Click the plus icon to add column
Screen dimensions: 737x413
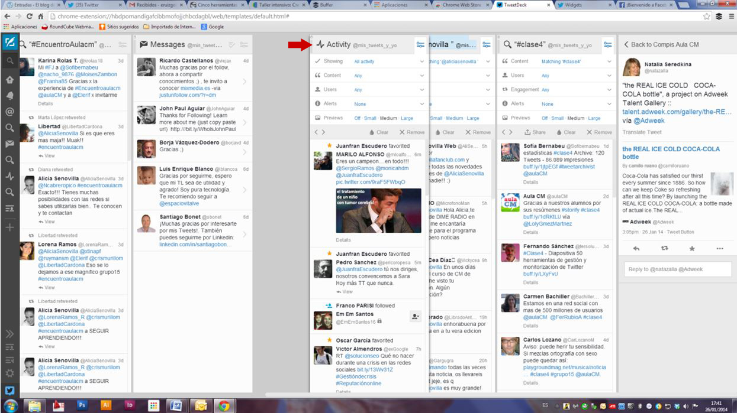coord(9,227)
